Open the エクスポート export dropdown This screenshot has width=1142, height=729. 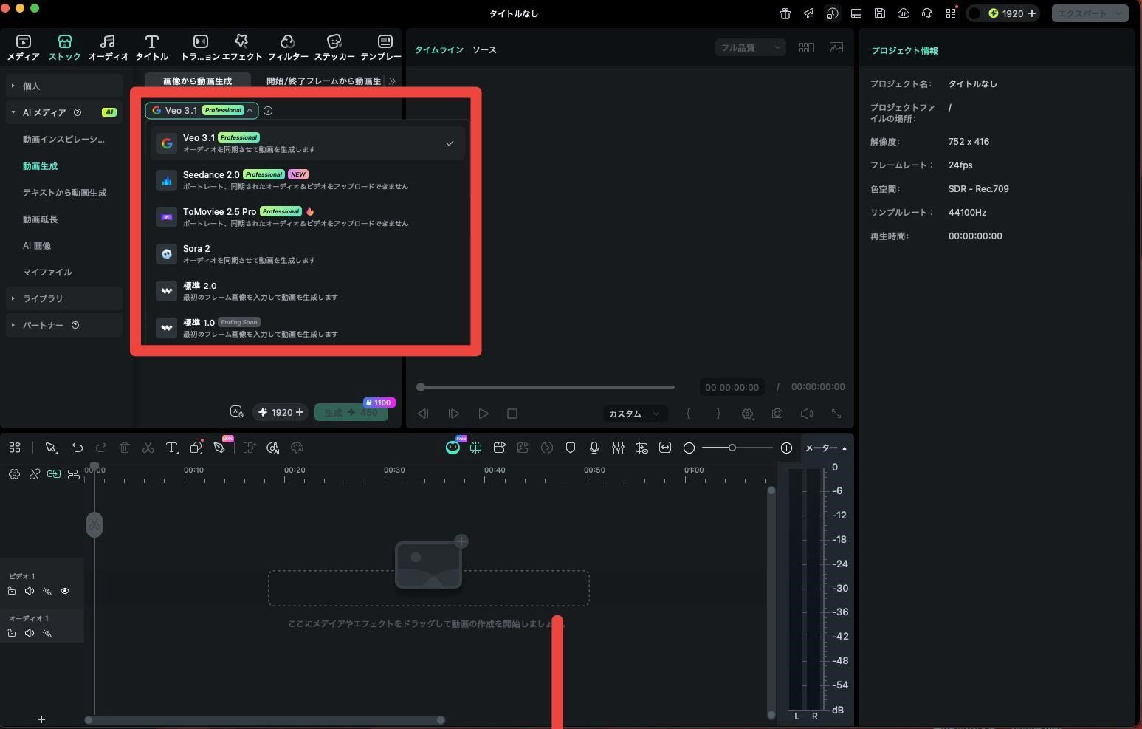click(1090, 13)
